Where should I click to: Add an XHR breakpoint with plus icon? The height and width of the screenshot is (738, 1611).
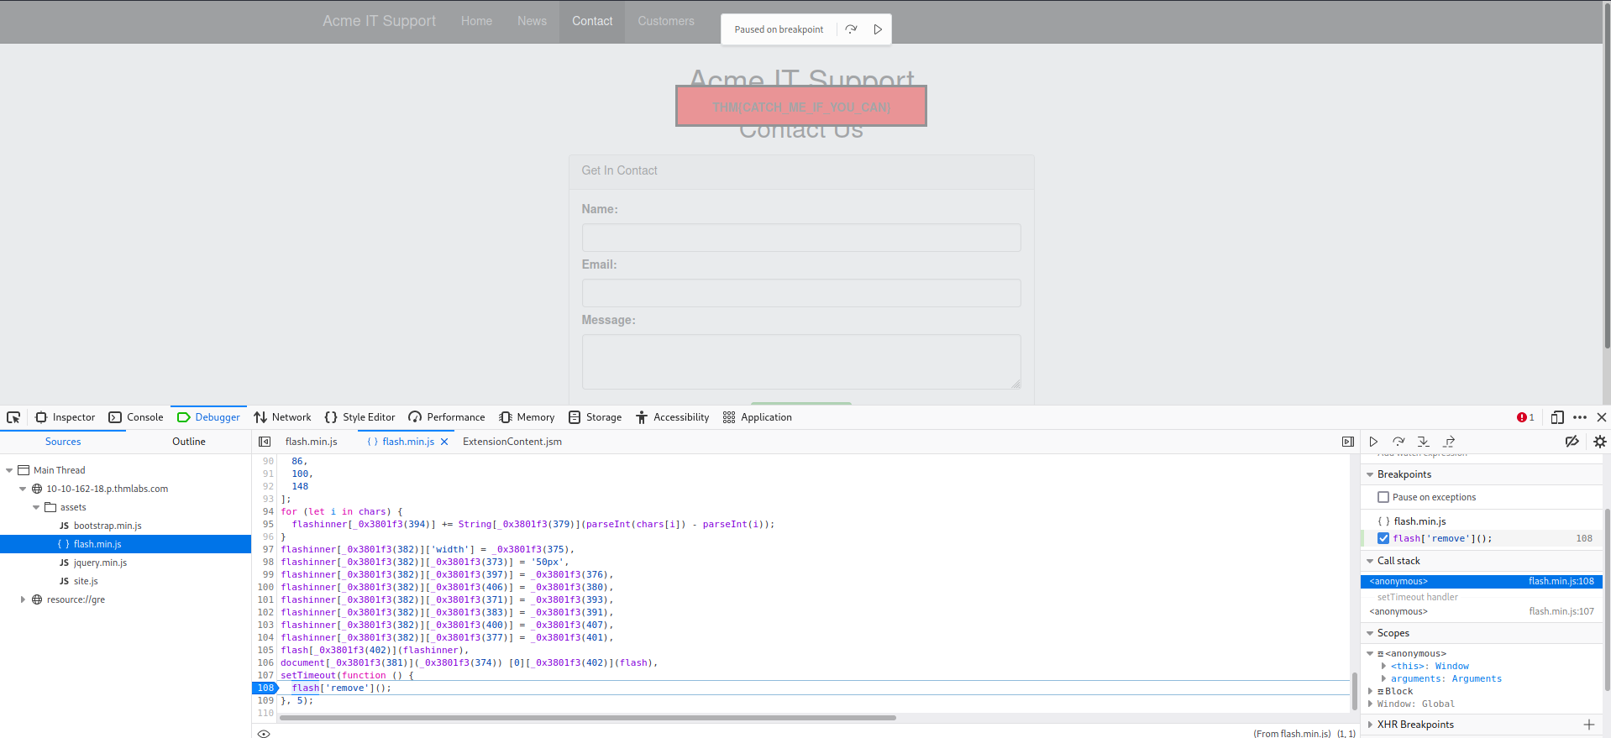tap(1588, 725)
